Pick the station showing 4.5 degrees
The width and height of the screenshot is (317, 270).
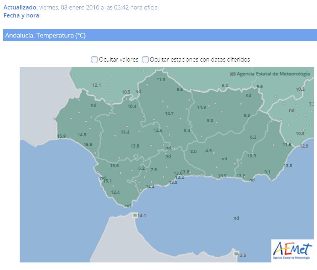tap(209, 151)
